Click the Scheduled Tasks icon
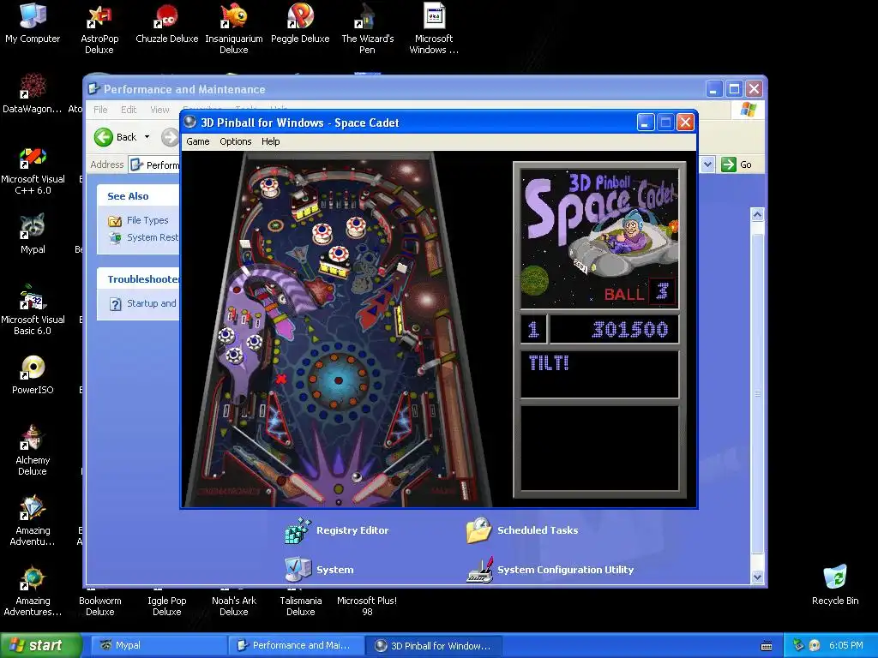Image resolution: width=878 pixels, height=658 pixels. pyautogui.click(x=478, y=530)
